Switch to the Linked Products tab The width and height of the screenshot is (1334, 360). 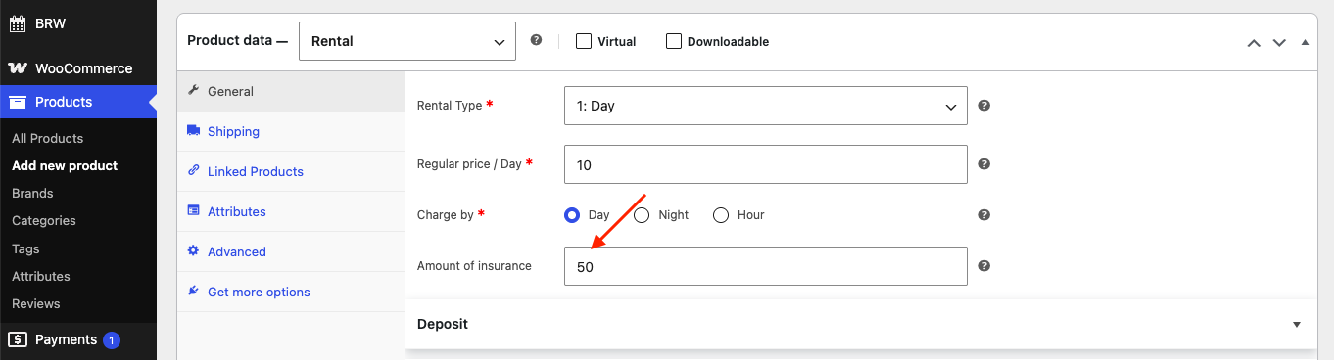[x=291, y=171]
